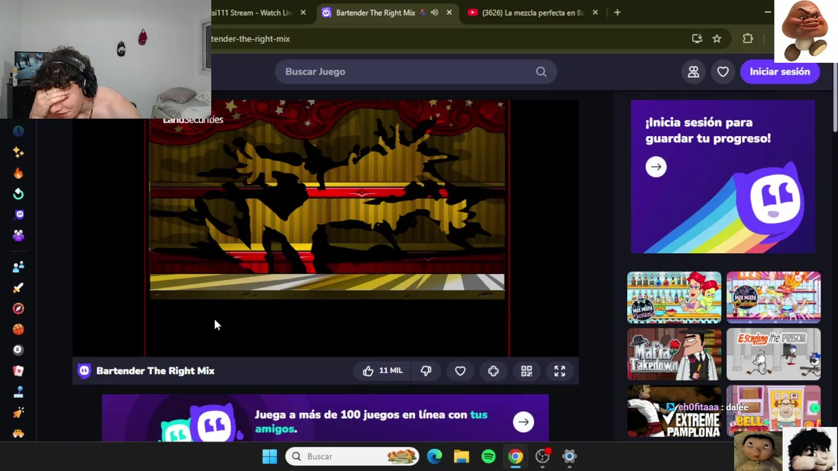Click the Windows taskbar Buscar search box
Image resolution: width=838 pixels, height=471 pixels.
point(352,457)
